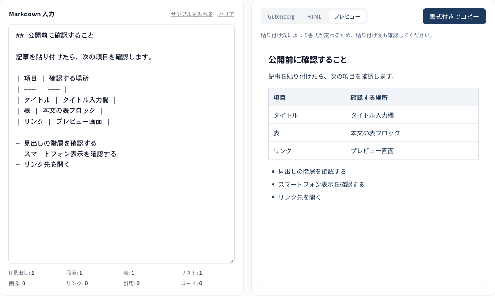Image resolution: width=495 pixels, height=296 pixels.
Task: Click the preview paragraph 記事を貼り付けたら、次の項目を確認します。
Action: (x=332, y=77)
